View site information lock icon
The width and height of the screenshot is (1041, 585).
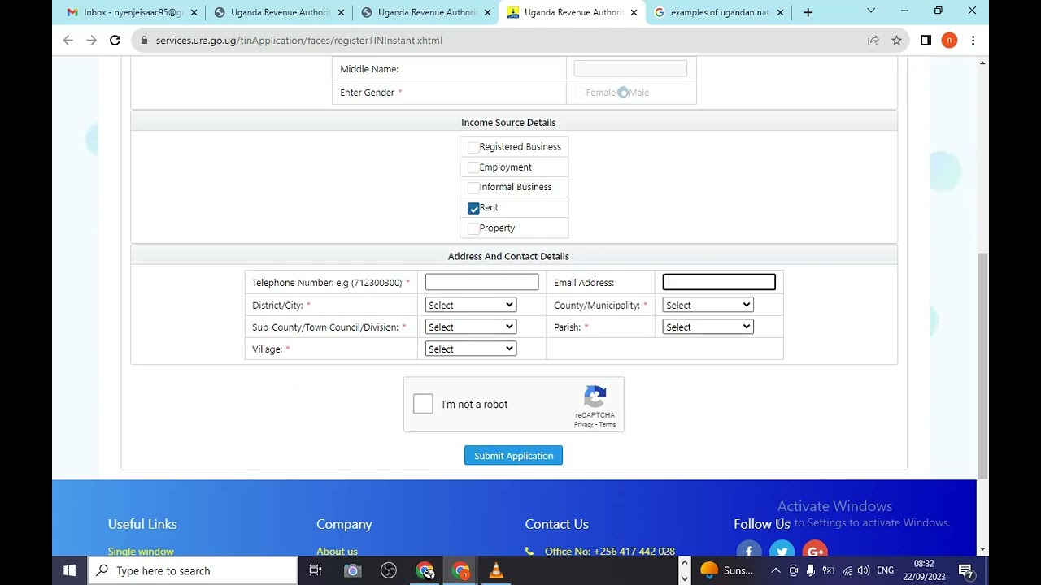tap(144, 40)
